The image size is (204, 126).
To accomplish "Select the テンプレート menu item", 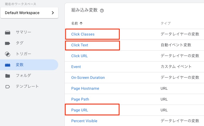I will tap(27, 86).
